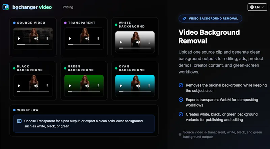This screenshot has height=149, width=270.
Task: Open more options on Transparent video
Action: [98, 38]
